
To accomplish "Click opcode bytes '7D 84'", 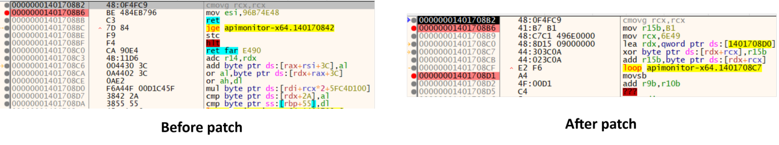I will (x=118, y=28).
